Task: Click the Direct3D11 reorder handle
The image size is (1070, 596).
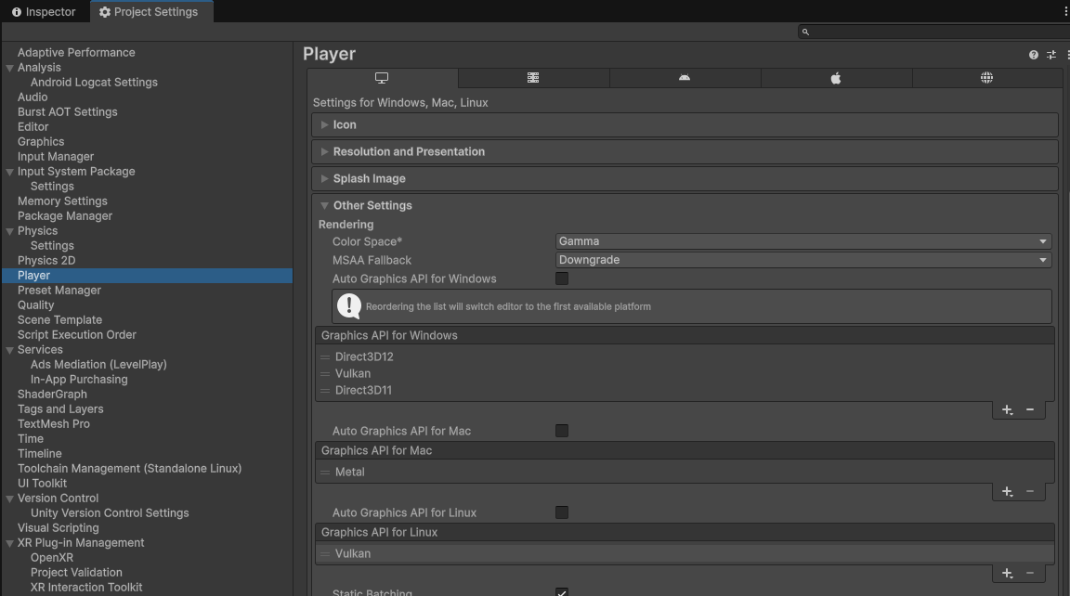Action: 325,391
